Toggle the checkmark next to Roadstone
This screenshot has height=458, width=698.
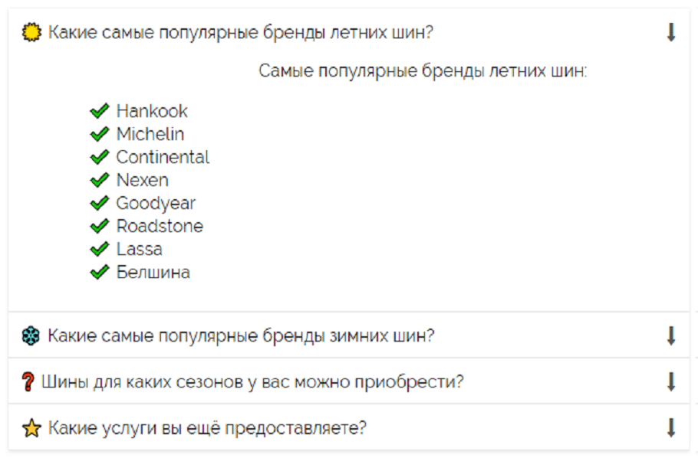(x=99, y=224)
